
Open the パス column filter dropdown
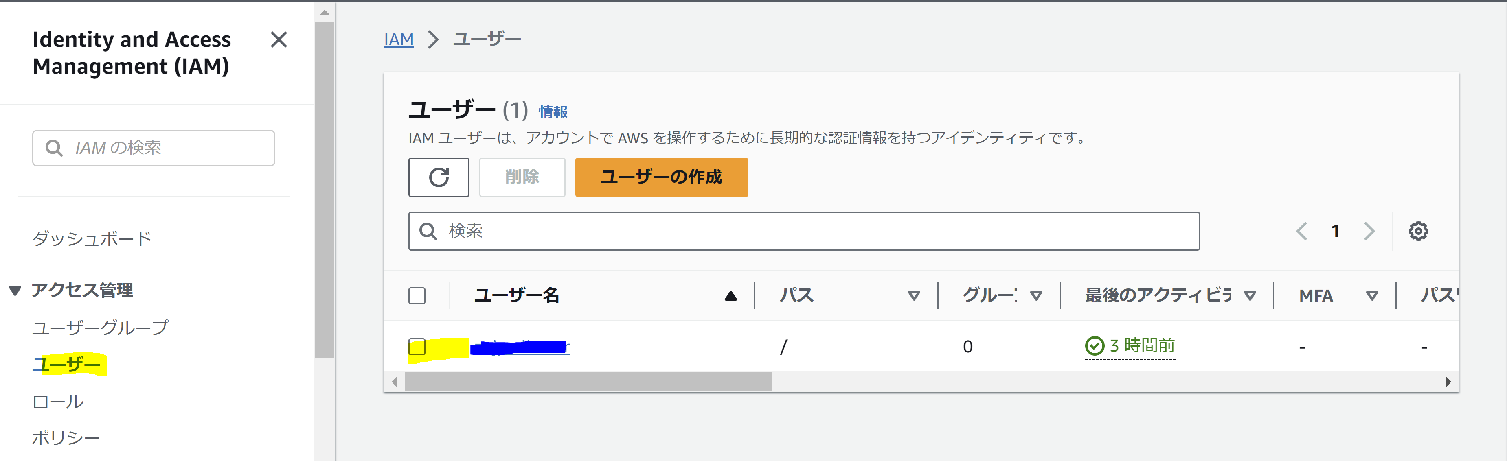click(x=915, y=296)
